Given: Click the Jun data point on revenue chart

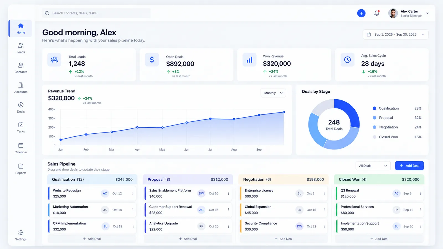Looking at the screenshot, I should click(x=187, y=123).
